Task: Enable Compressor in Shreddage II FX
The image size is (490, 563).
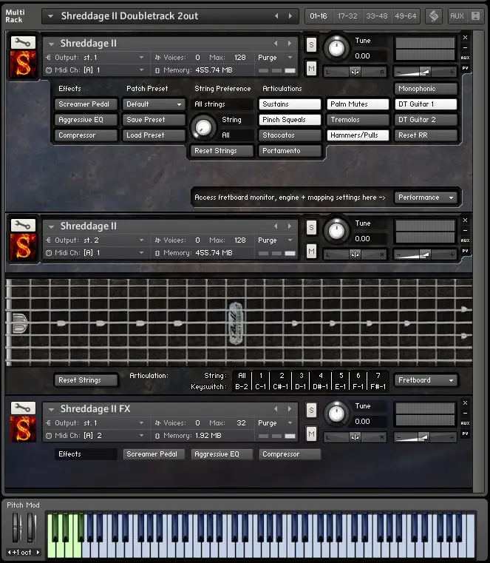Action: pyautogui.click(x=290, y=454)
